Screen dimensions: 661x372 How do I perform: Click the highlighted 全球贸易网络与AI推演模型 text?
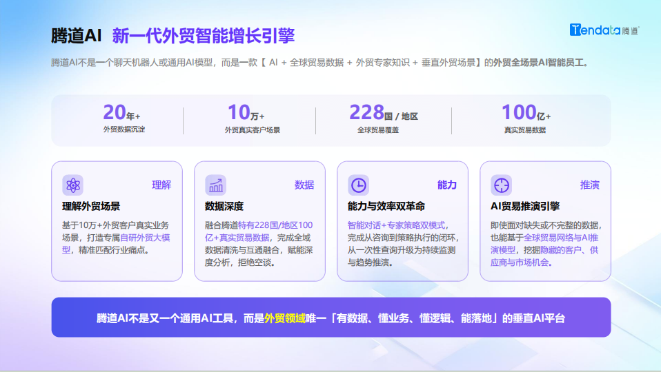(544, 244)
